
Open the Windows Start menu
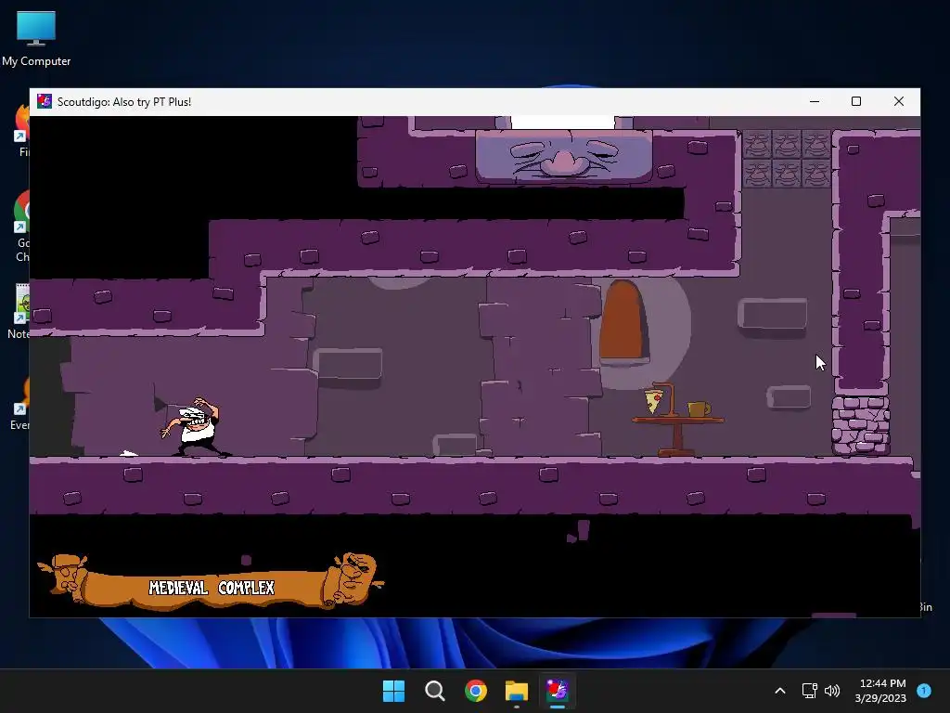tap(393, 691)
